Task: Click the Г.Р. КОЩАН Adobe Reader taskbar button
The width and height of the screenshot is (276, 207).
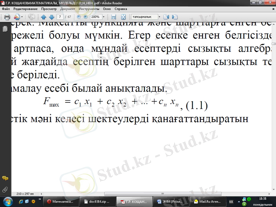Action: [134, 202]
